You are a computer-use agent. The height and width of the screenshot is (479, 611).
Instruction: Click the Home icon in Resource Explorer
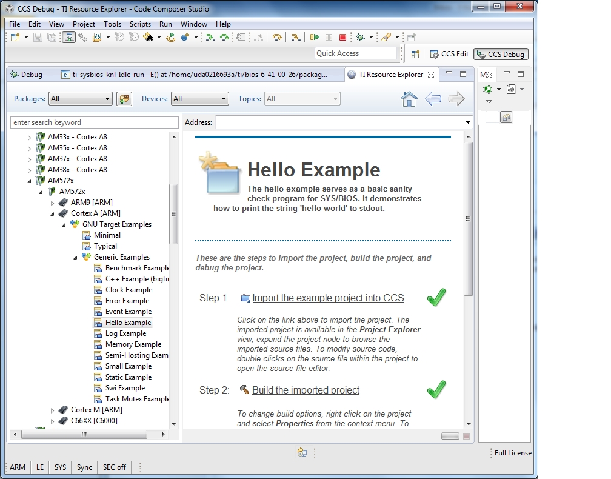pyautogui.click(x=410, y=97)
